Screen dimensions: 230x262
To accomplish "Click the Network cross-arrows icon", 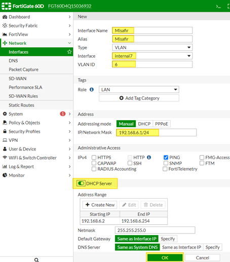I will point(5,43).
